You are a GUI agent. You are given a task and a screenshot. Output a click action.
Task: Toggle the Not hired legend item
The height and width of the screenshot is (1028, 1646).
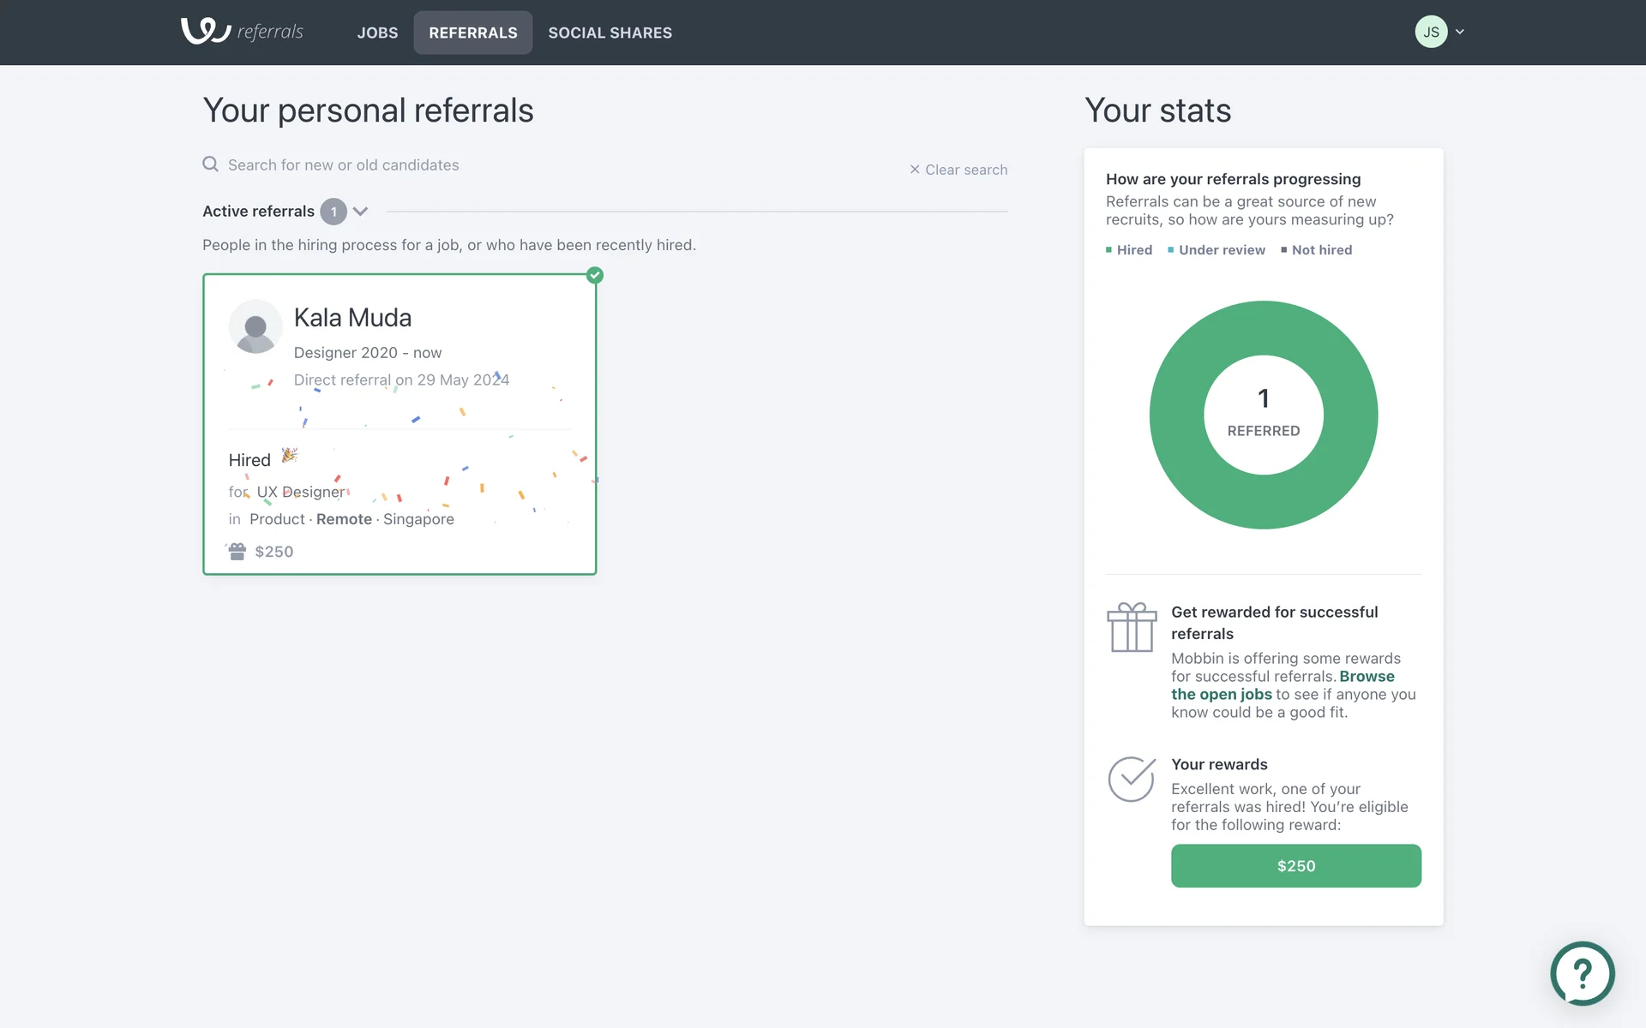(1317, 250)
